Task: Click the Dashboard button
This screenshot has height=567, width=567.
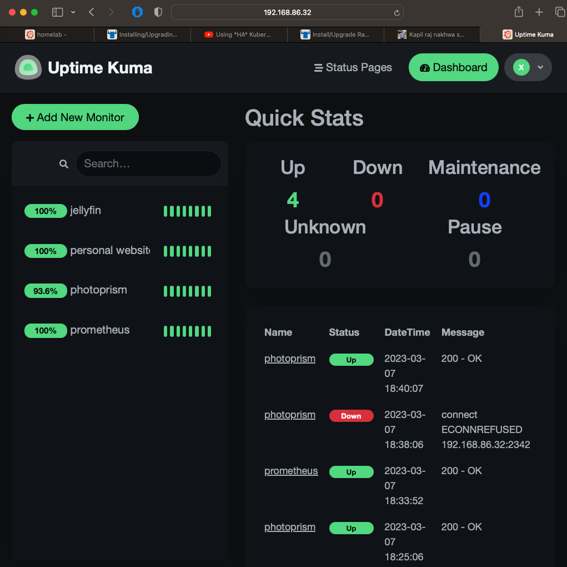Action: point(454,67)
